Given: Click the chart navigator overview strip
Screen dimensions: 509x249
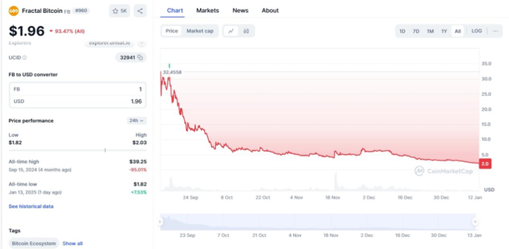Looking at the screenshot, I should (x=318, y=222).
